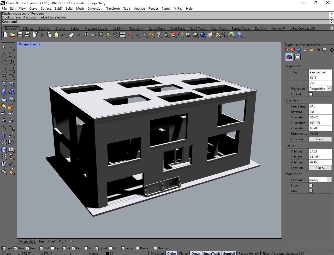This screenshot has width=334, height=255.
Task: Open Layers via stacked layers toolbar icon
Action: [173, 35]
